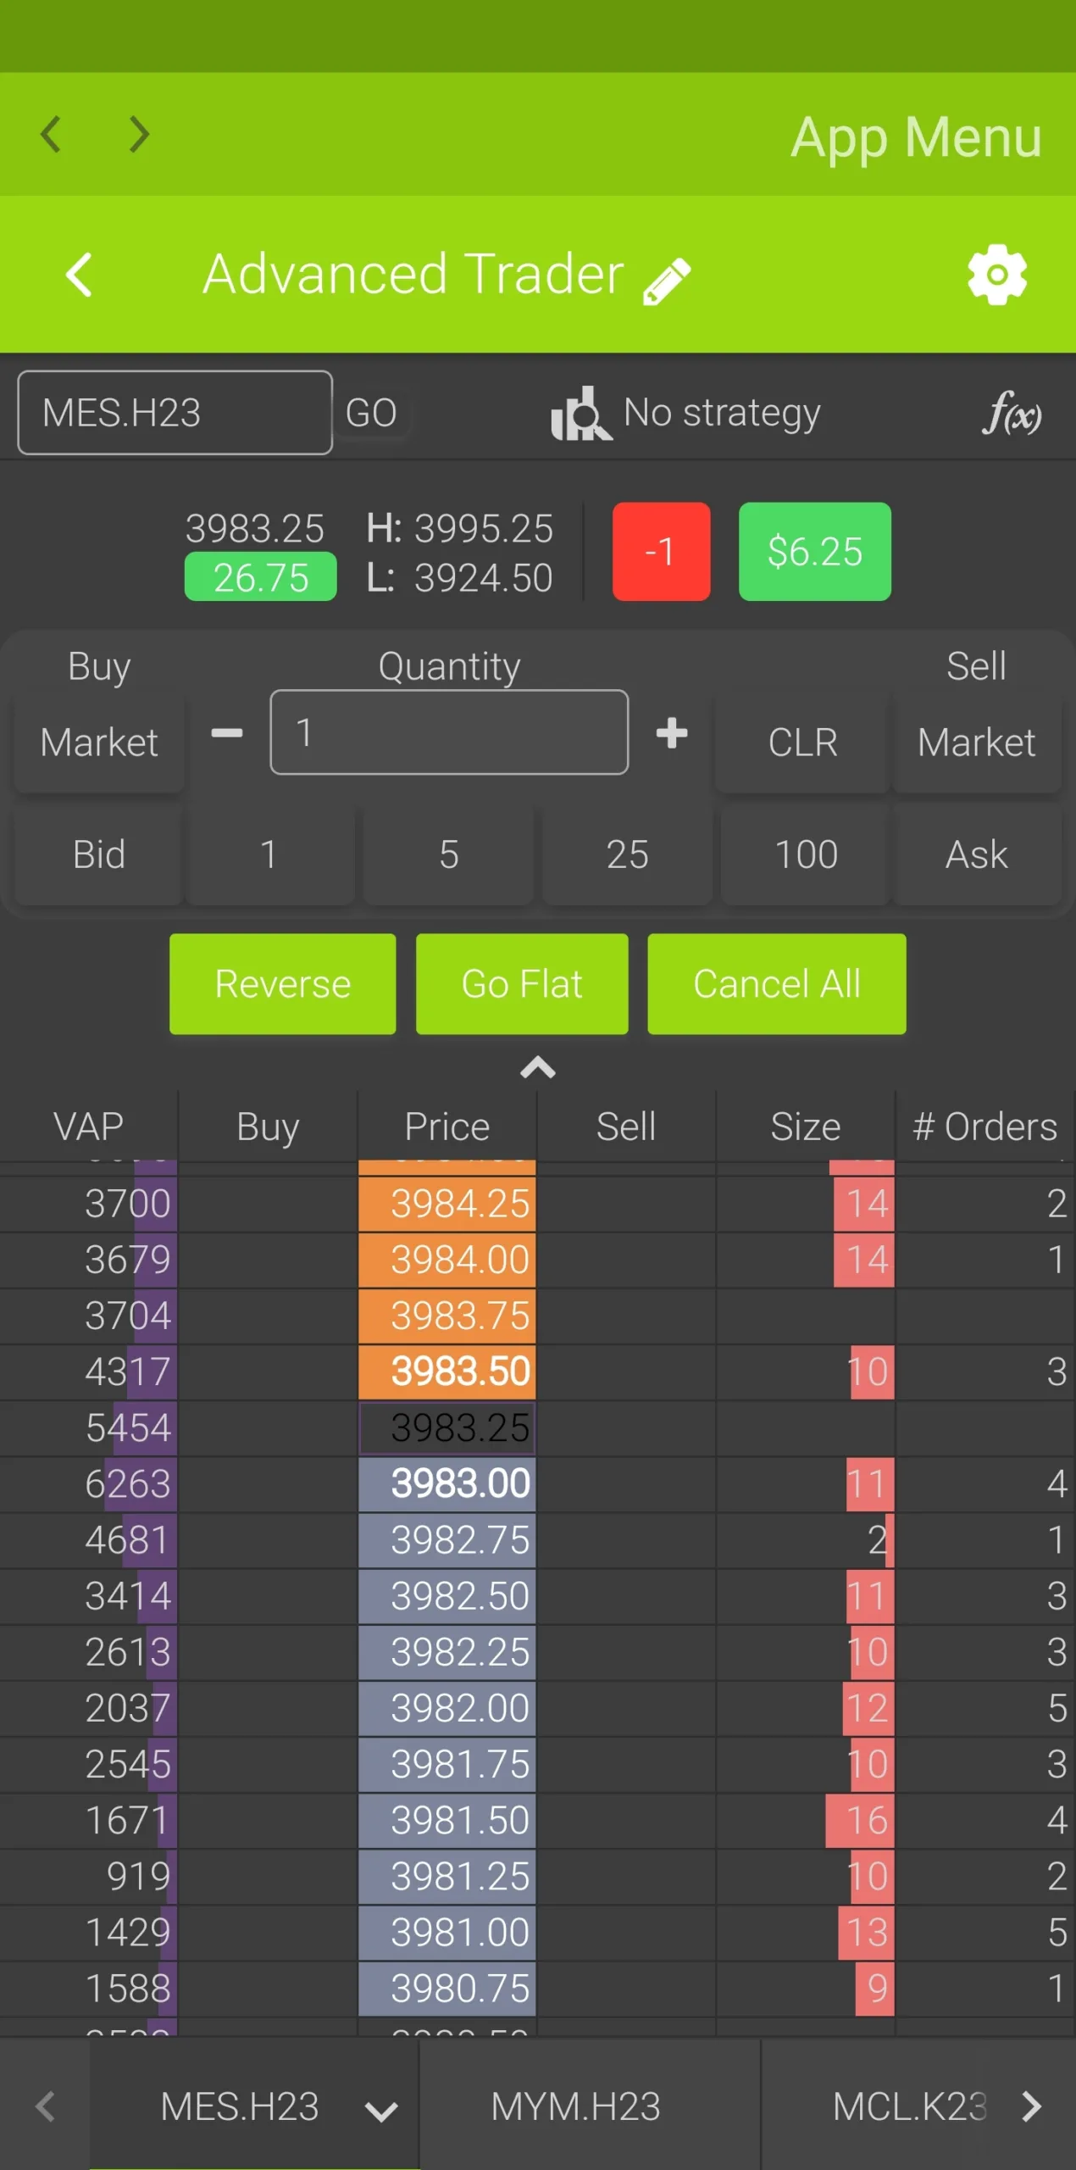Screen dimensions: 1076x2170
Task: Decrease quantity with the minus icon
Action: [x=226, y=733]
